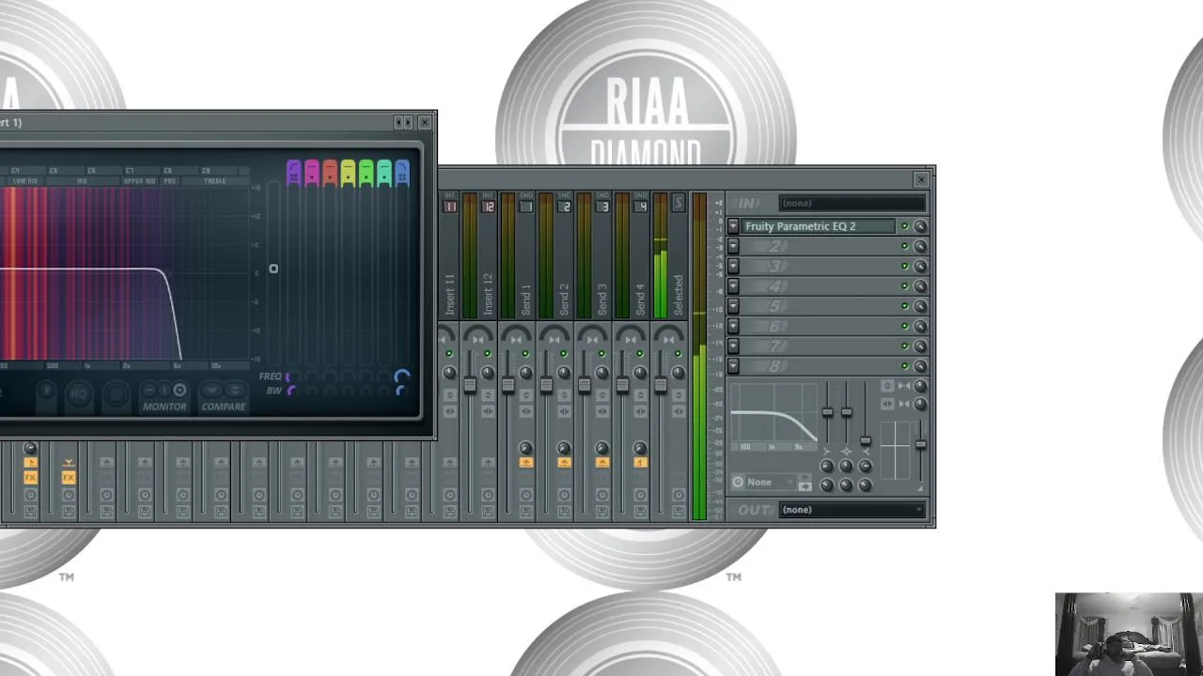The image size is (1203, 676).
Task: Select the pink band 2 EQ token
Action: pos(312,173)
